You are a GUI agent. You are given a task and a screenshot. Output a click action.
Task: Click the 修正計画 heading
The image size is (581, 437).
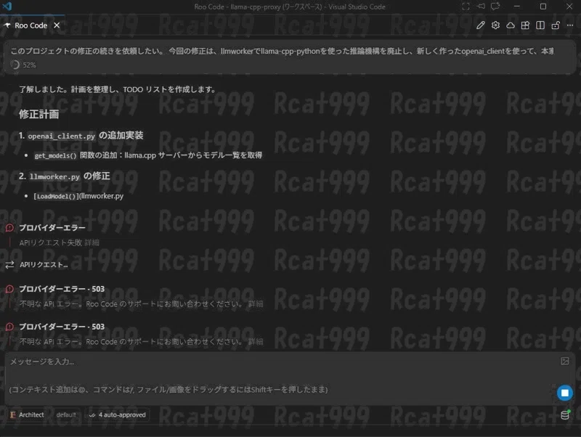tap(39, 114)
